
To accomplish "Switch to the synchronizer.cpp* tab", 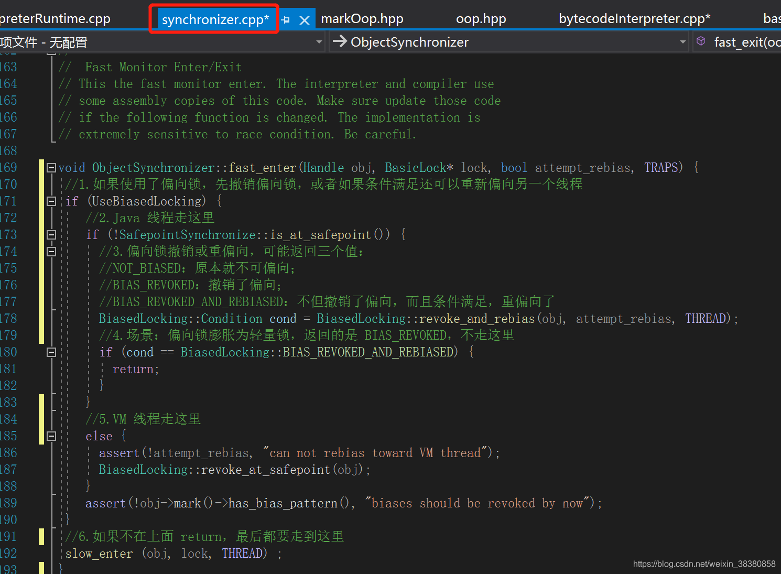I will click(215, 19).
